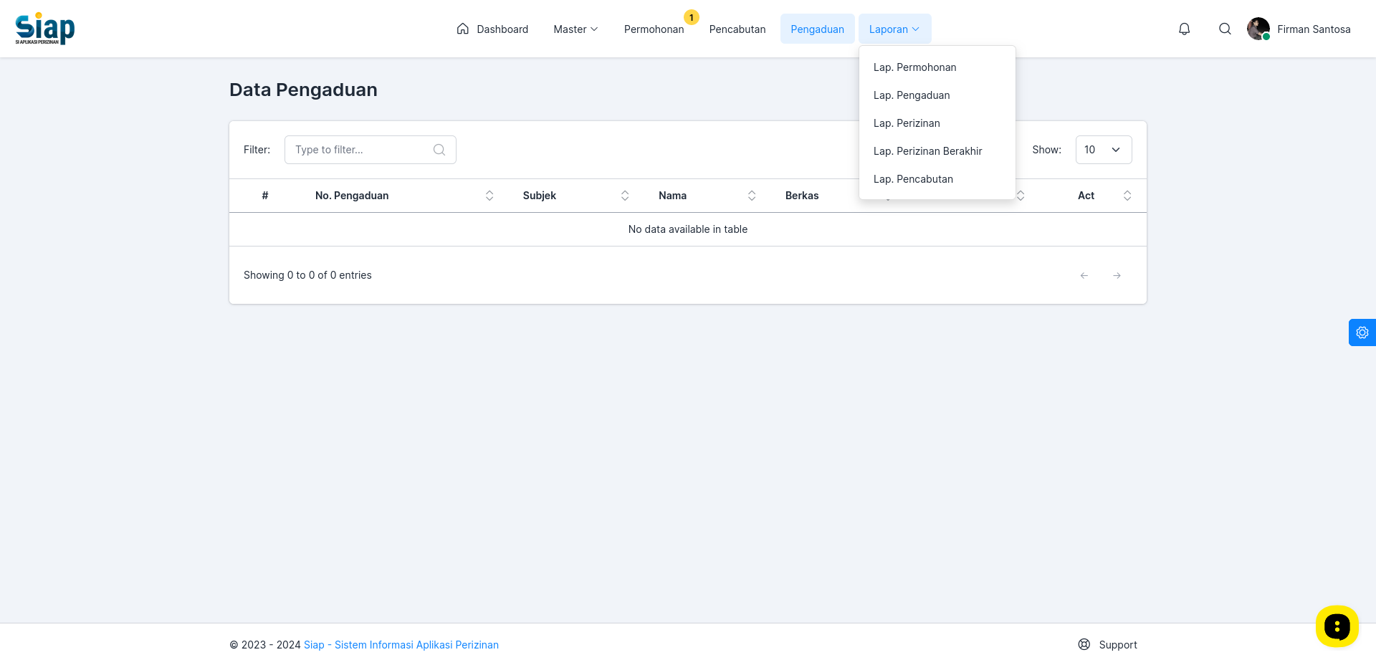The image size is (1376, 665).
Task: Go to previous page arrow in pagination
Action: 1084,275
